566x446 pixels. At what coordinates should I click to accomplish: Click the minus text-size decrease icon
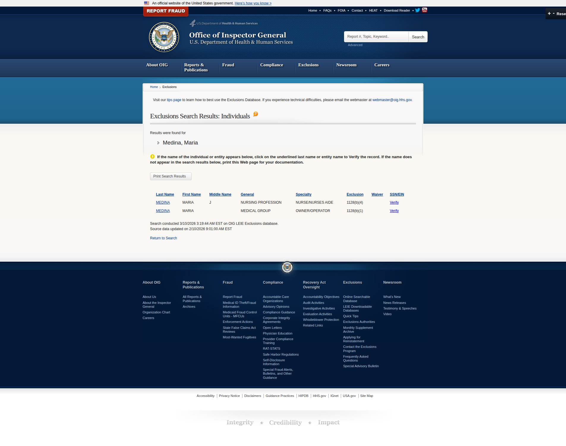pos(554,14)
